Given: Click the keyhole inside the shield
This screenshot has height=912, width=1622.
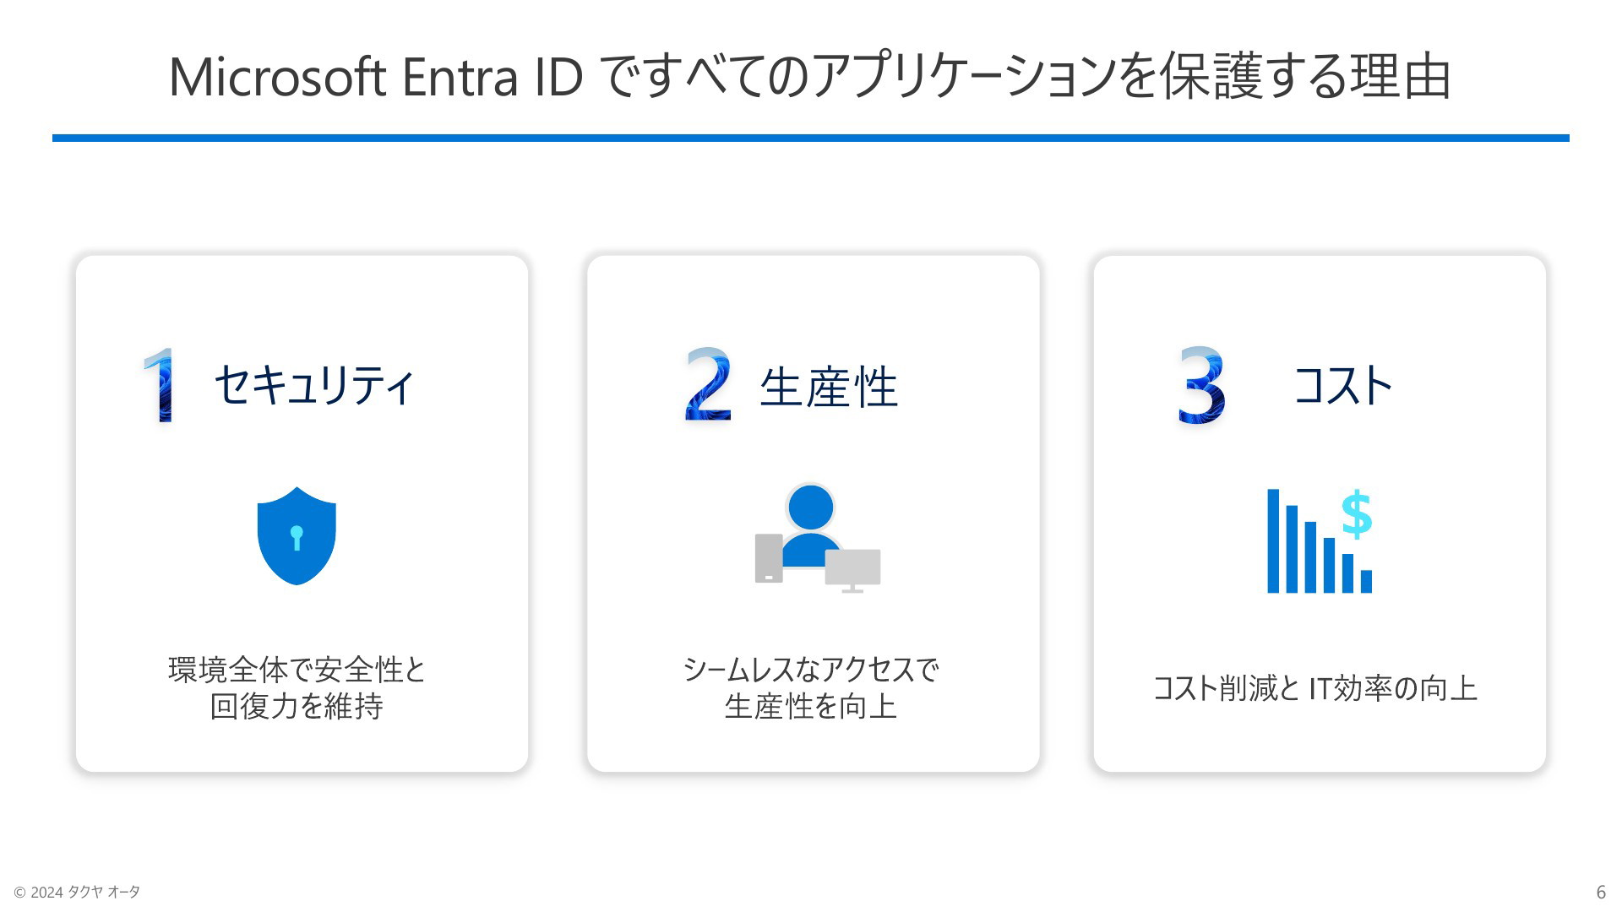Looking at the screenshot, I should pos(297,538).
